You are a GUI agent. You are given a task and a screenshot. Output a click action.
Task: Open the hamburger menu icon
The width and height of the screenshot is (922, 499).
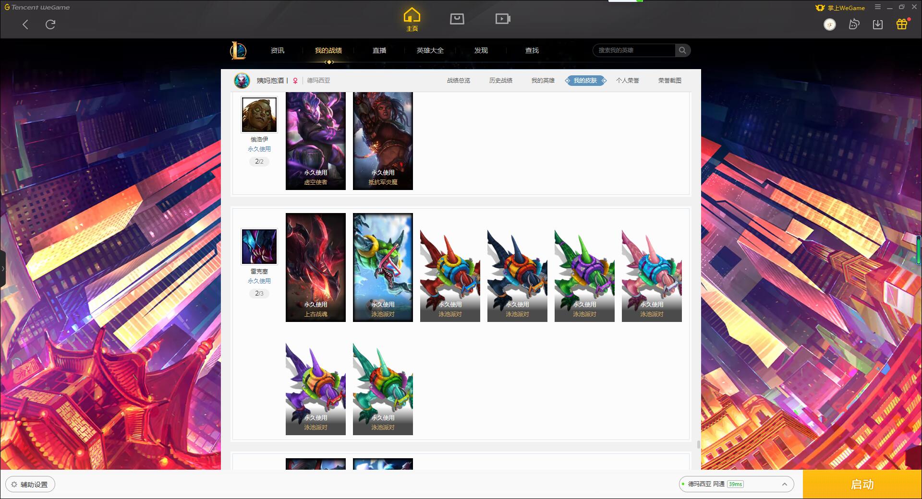tap(878, 7)
